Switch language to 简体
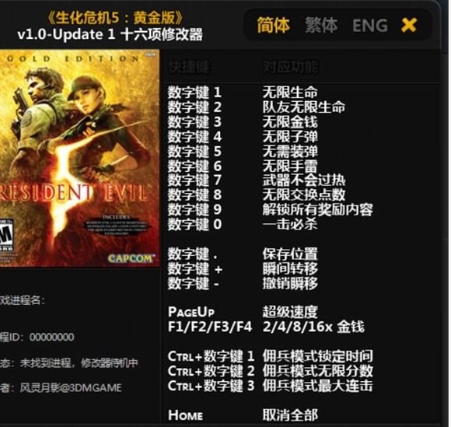 [x=273, y=25]
